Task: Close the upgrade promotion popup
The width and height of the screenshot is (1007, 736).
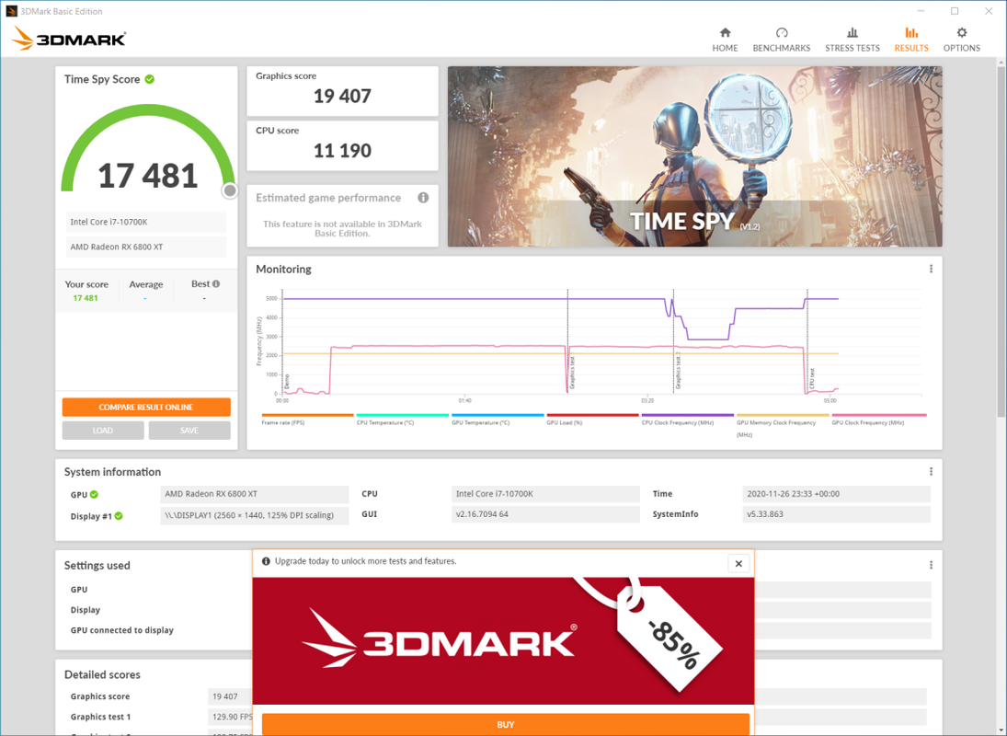Action: click(x=738, y=563)
